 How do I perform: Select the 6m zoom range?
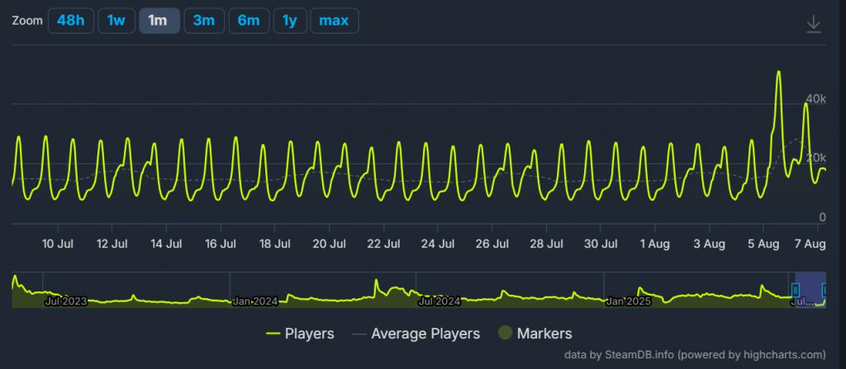pos(249,21)
